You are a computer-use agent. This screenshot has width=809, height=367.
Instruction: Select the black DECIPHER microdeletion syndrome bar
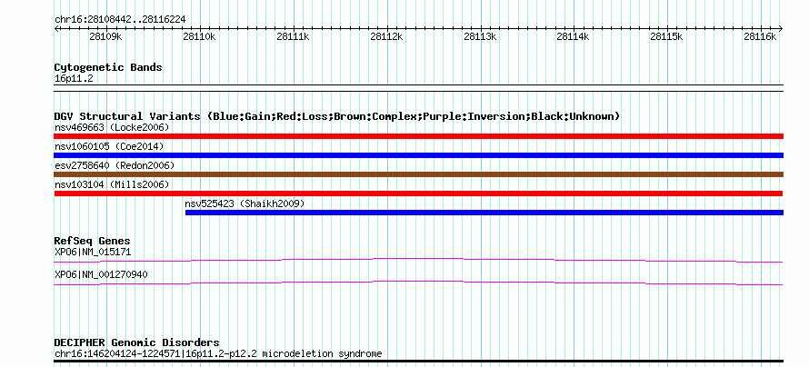(x=418, y=361)
